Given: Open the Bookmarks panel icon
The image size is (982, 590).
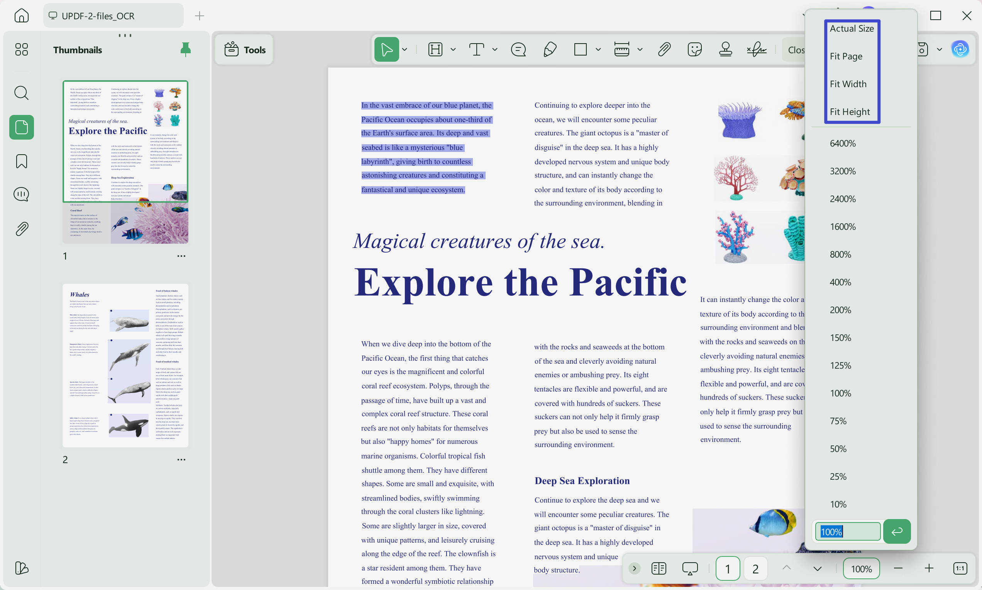Looking at the screenshot, I should point(22,162).
